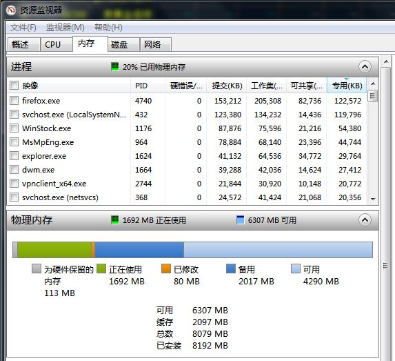Viewport: 395px width, 361px height.
Task: Open the 帮助(H) menu
Action: [108, 27]
